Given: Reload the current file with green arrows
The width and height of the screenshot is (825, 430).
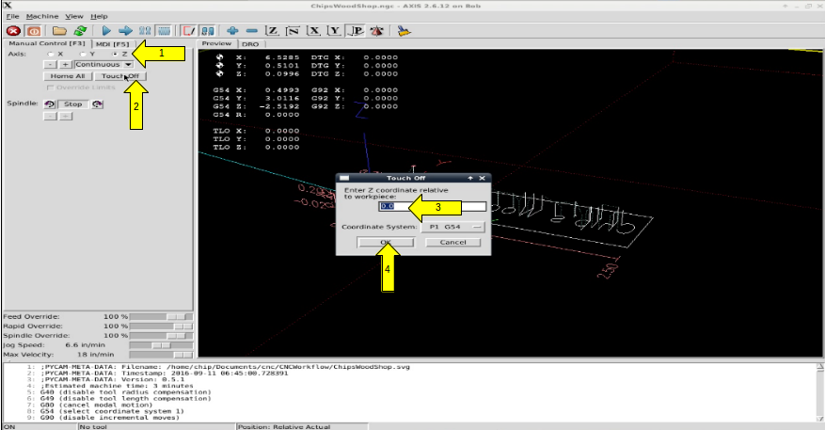Looking at the screenshot, I should click(80, 31).
